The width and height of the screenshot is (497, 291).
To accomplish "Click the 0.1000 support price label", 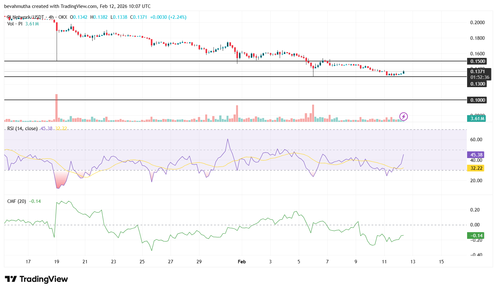I will 477,100.
